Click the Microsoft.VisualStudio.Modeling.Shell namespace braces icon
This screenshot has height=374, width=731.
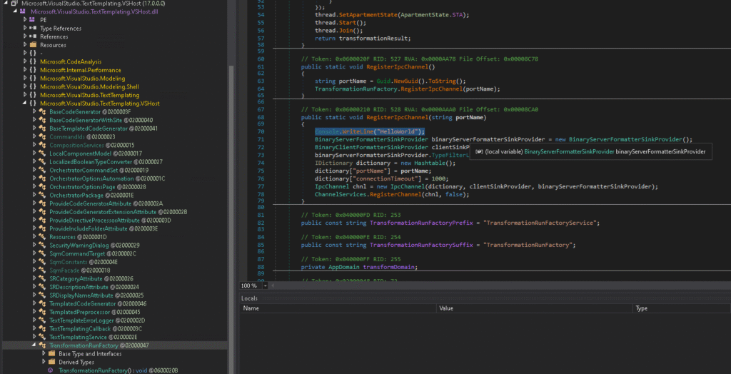33,87
